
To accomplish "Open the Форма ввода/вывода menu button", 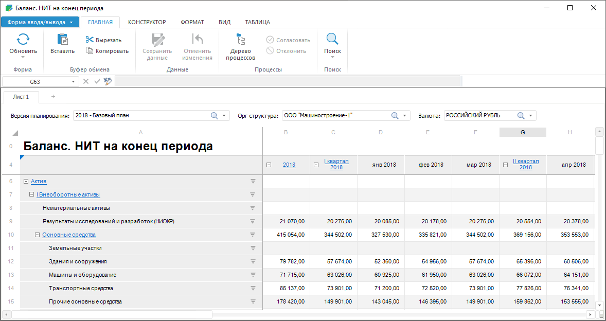I will click(x=40, y=22).
